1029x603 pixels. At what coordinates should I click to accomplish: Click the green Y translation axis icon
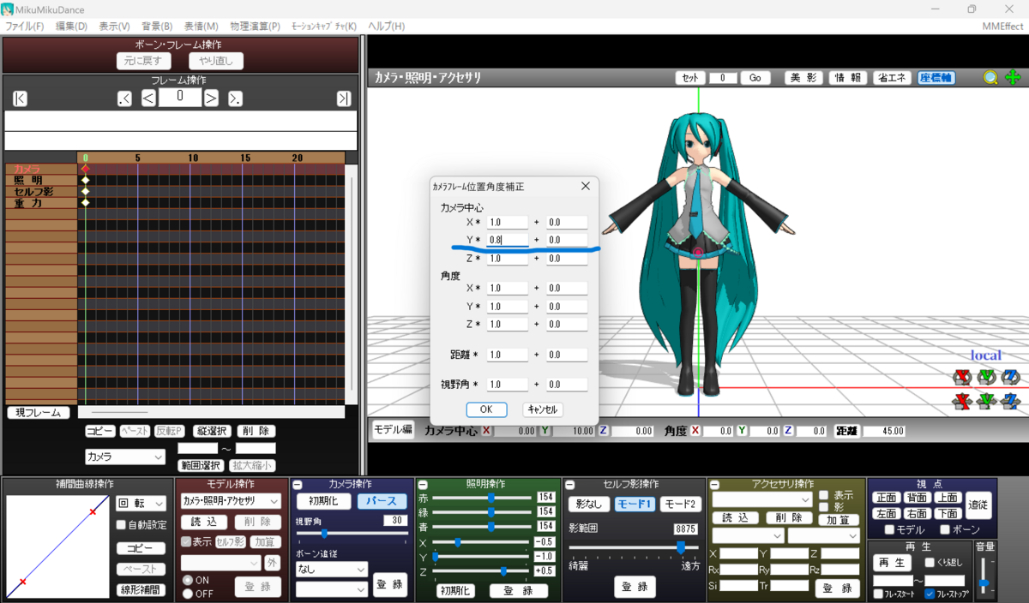tap(986, 400)
